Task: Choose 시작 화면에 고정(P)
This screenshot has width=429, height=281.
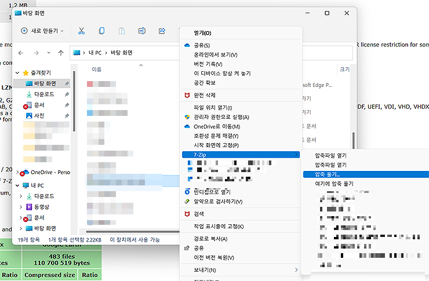Action: point(241,145)
